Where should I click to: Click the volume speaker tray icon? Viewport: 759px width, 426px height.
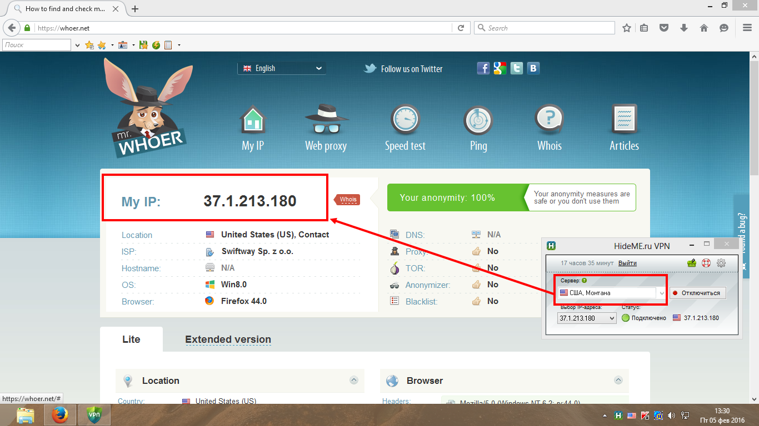672,415
